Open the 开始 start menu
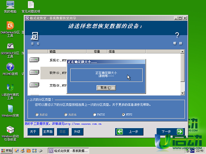The height and width of the screenshot is (154, 206). (7, 151)
